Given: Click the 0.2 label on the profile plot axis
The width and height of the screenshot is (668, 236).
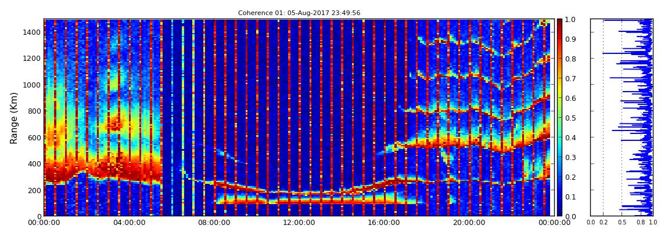Looking at the screenshot, I should [604, 223].
